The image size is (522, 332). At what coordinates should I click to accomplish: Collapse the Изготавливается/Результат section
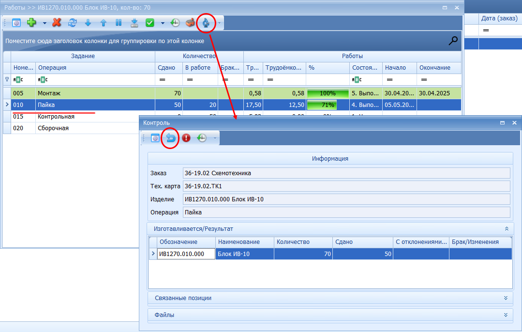(506, 229)
